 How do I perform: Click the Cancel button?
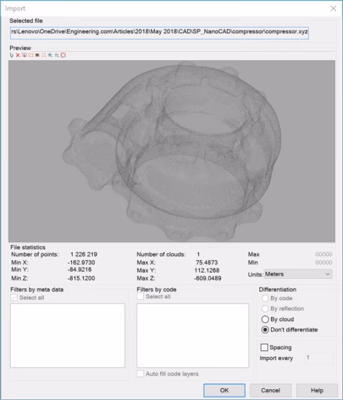pyautogui.click(x=271, y=390)
